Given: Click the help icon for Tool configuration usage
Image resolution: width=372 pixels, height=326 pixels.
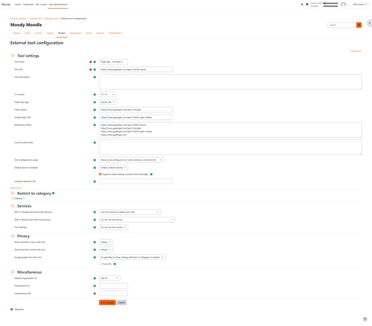Looking at the screenshot, I should click(x=95, y=160).
